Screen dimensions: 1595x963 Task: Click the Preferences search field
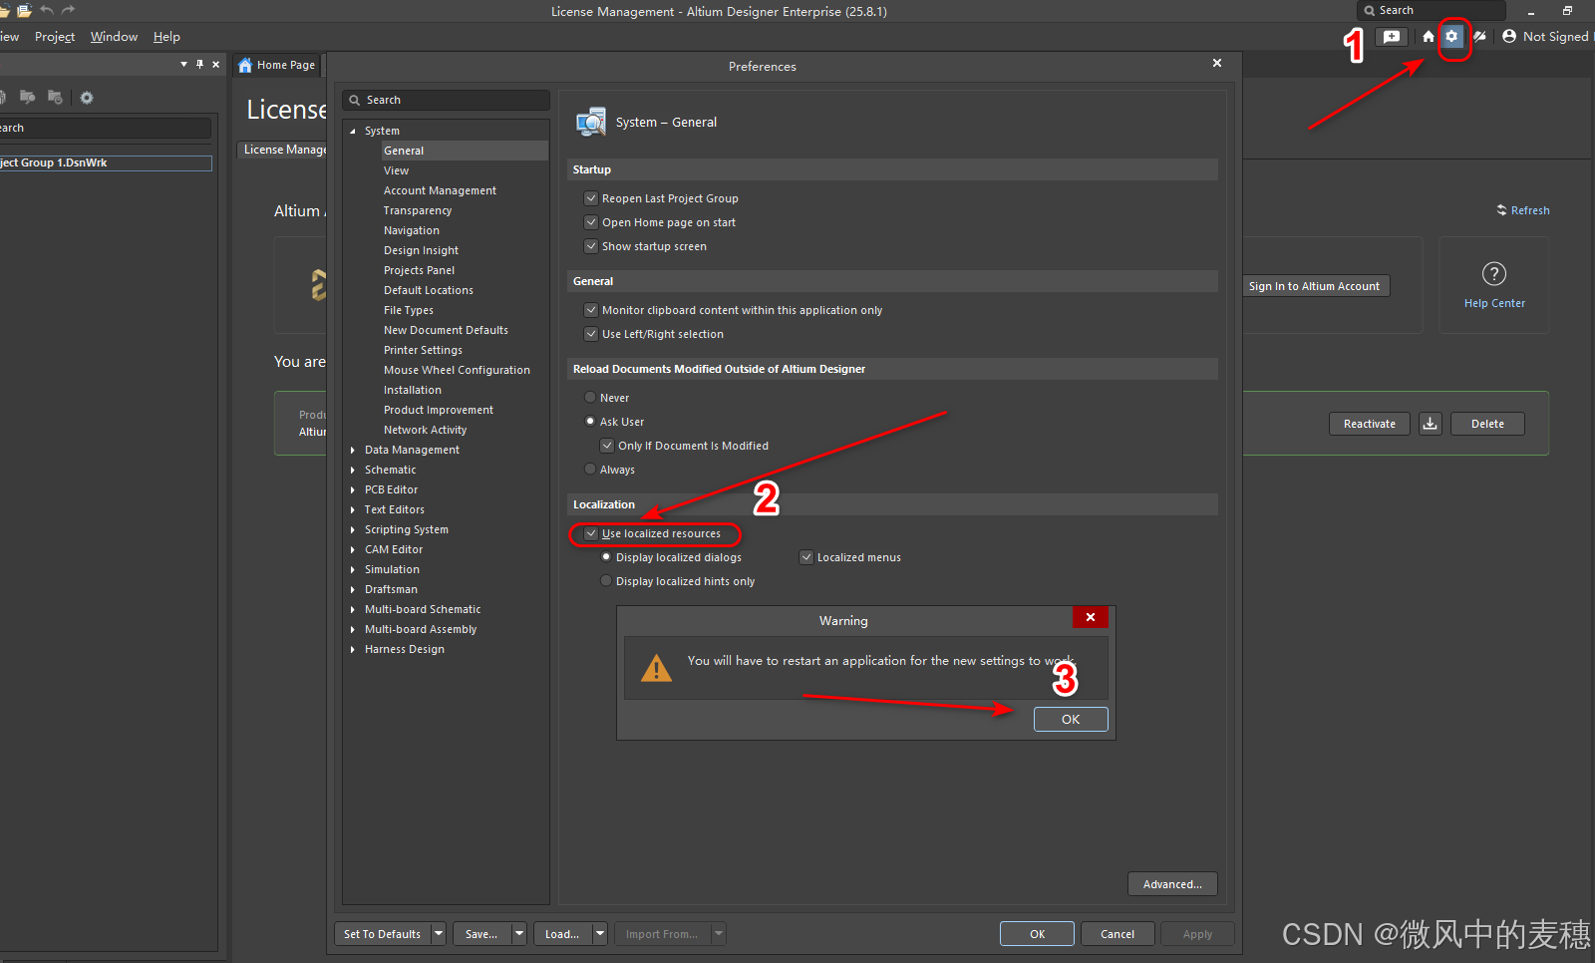446,100
